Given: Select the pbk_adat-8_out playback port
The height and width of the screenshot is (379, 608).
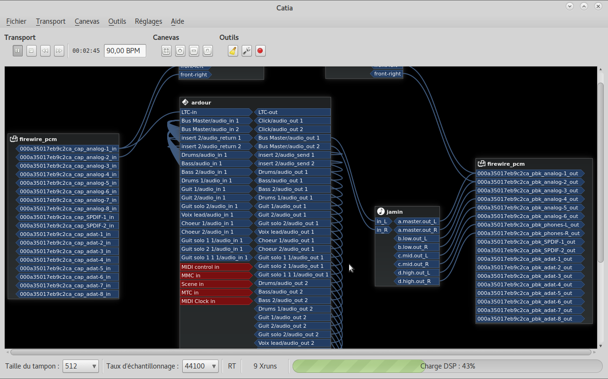Looking at the screenshot, I should point(530,319).
